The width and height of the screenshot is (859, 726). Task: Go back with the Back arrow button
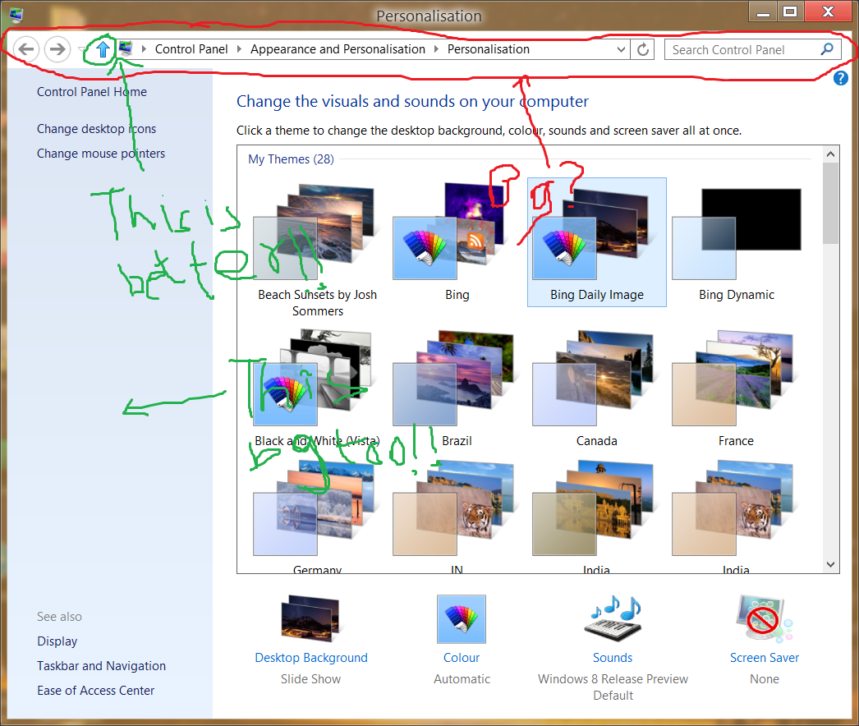tap(25, 49)
